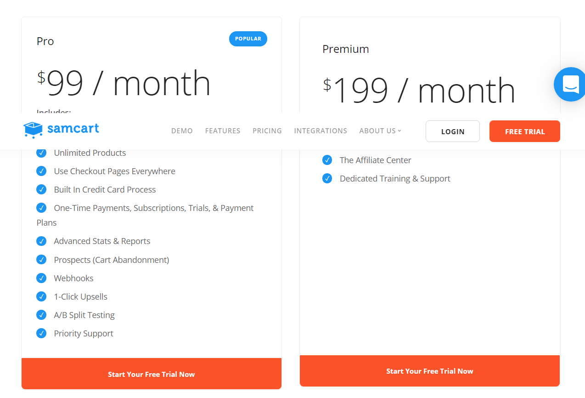Go to the Features page

(223, 131)
